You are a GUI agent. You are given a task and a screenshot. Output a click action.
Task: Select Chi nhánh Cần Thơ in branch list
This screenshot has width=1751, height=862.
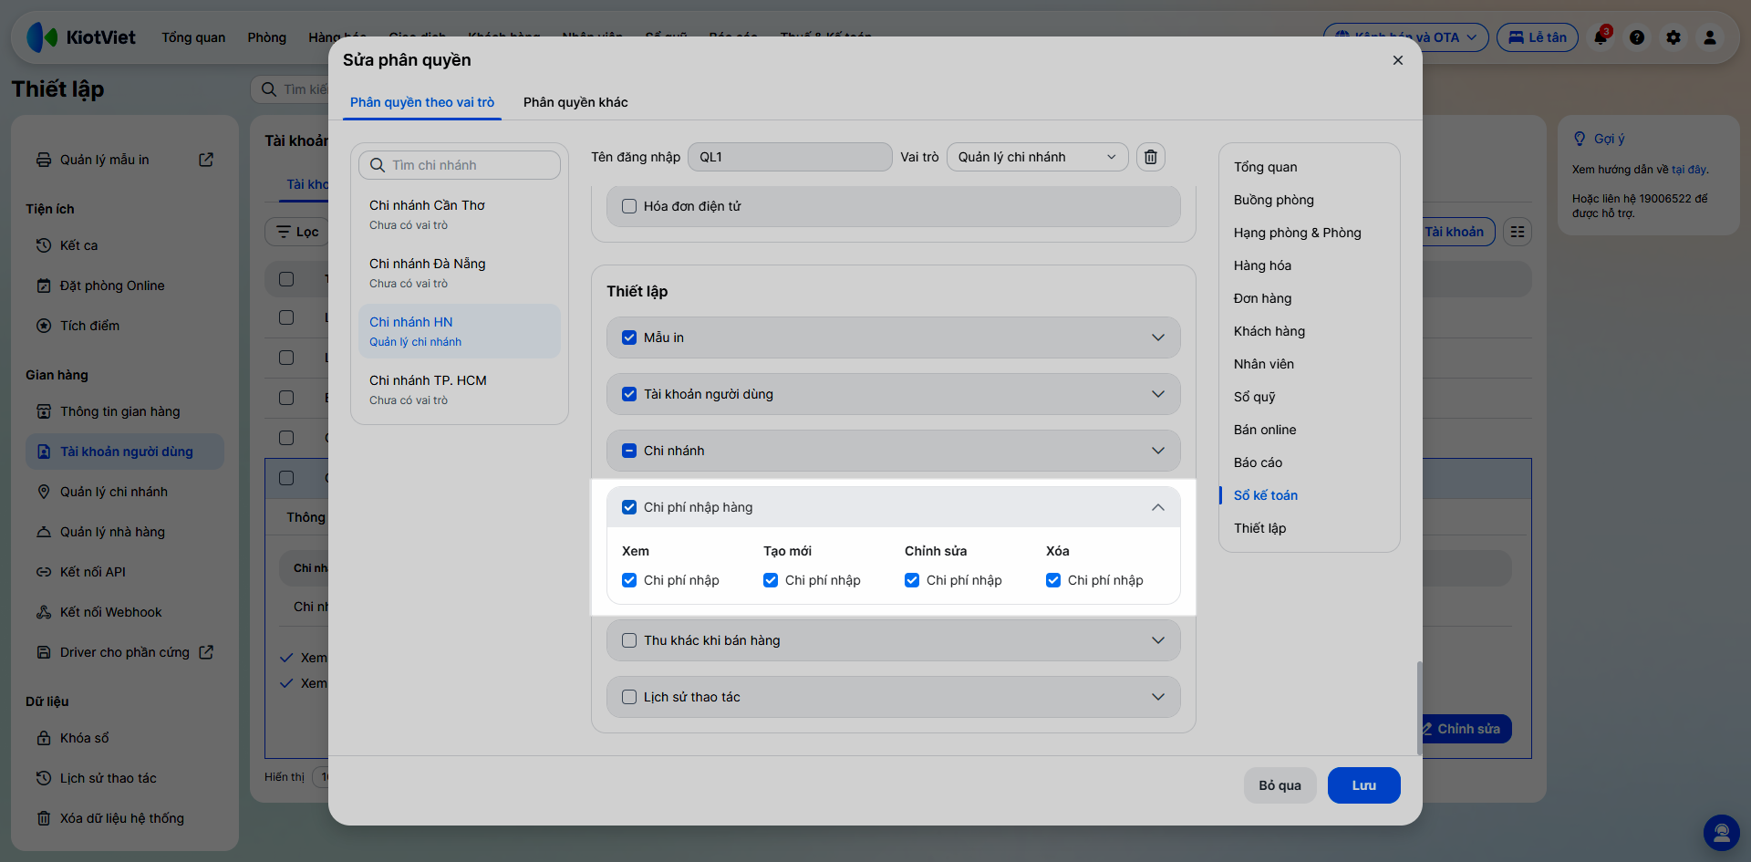(460, 214)
